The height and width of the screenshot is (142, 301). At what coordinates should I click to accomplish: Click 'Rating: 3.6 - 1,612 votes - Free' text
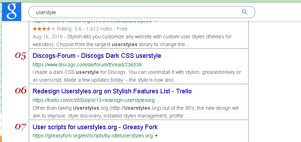coord(92,29)
